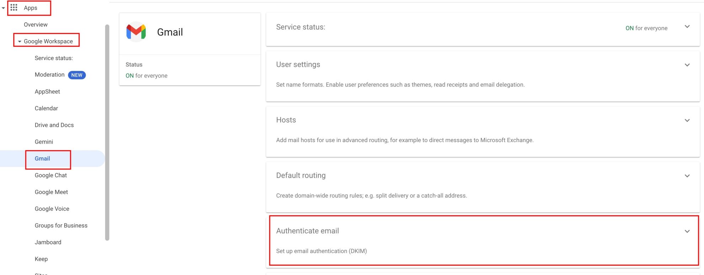Open Google Meet in the sidebar
The width and height of the screenshot is (704, 275).
coord(51,192)
